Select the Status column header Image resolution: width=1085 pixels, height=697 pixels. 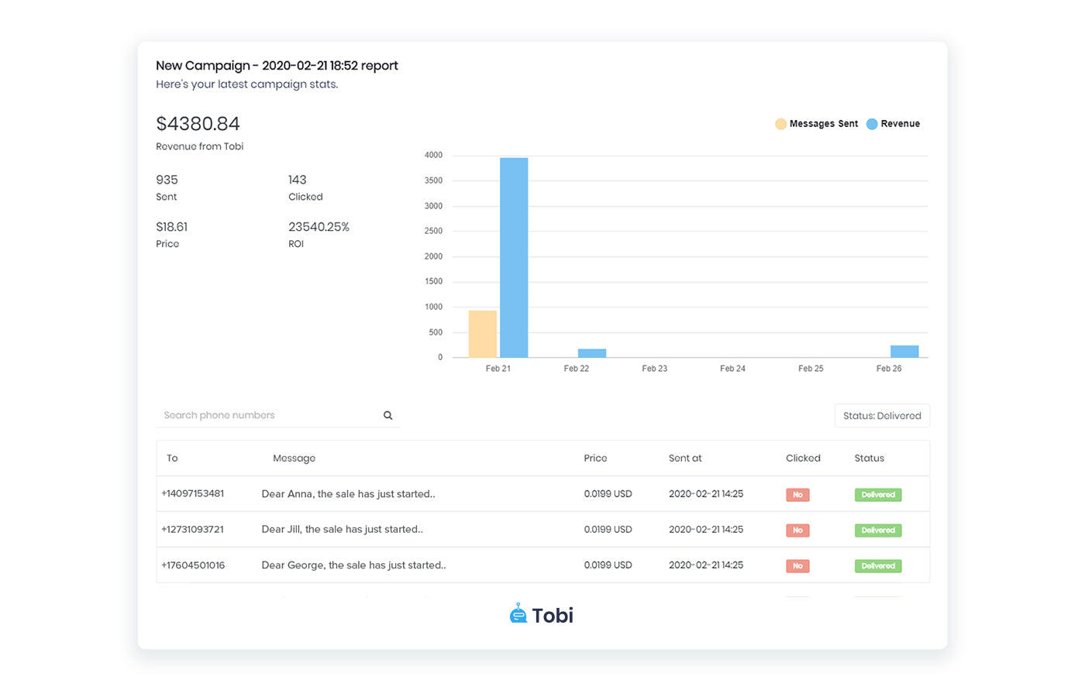click(x=869, y=458)
